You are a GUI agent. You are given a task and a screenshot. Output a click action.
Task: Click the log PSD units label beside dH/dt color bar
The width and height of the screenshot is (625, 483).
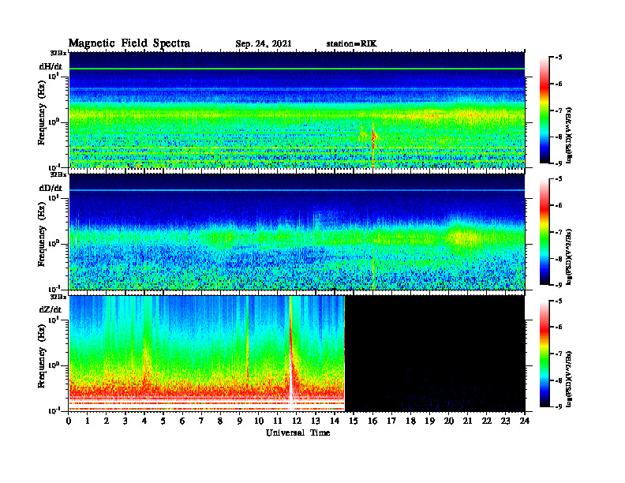tap(569, 135)
